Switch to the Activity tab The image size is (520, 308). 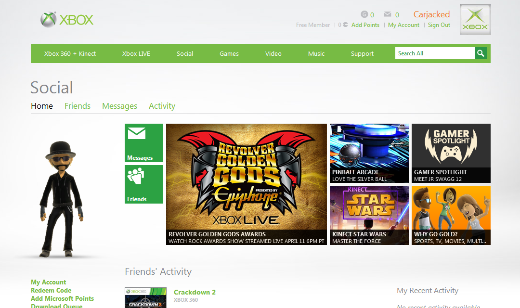pyautogui.click(x=162, y=106)
